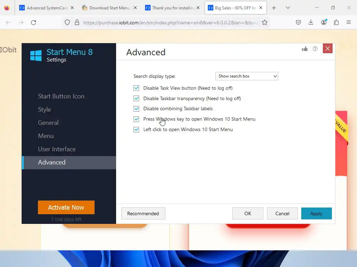Switch to the Download Start Menu tab
Viewport: 357px width, 267px height.
pyautogui.click(x=109, y=8)
